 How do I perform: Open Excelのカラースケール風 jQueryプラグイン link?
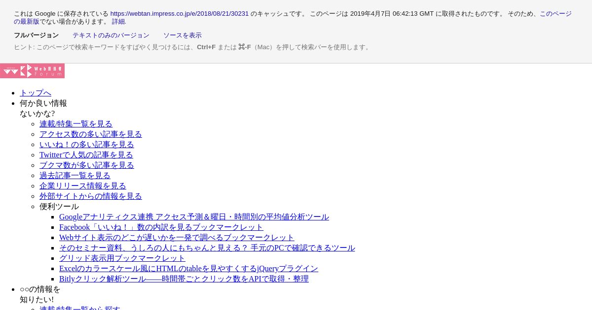188,269
